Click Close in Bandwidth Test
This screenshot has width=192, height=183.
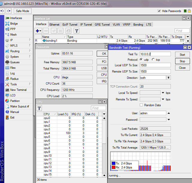point(182,68)
